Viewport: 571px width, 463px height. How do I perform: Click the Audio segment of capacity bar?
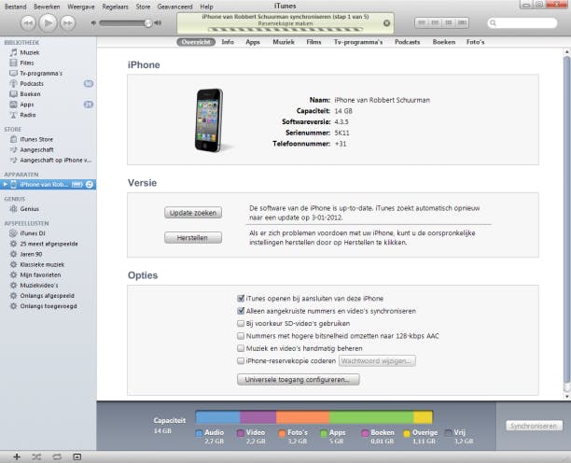pos(217,417)
